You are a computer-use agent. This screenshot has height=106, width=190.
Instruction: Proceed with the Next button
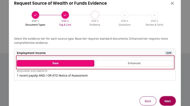(168, 101)
